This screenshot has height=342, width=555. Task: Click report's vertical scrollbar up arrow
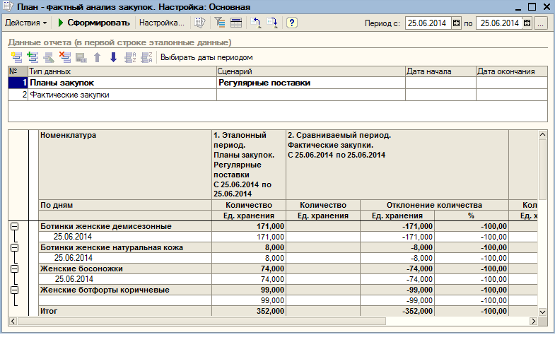(542, 134)
